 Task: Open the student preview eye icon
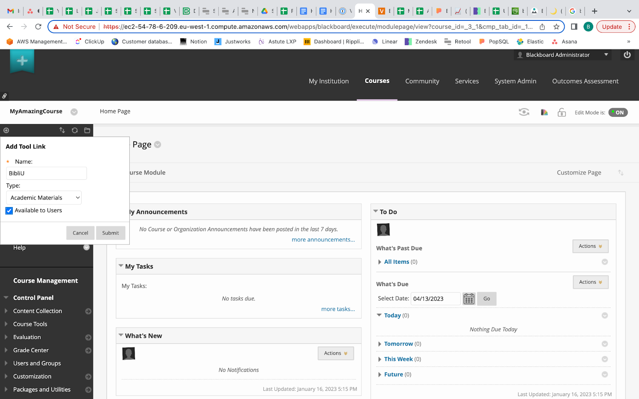tap(524, 112)
